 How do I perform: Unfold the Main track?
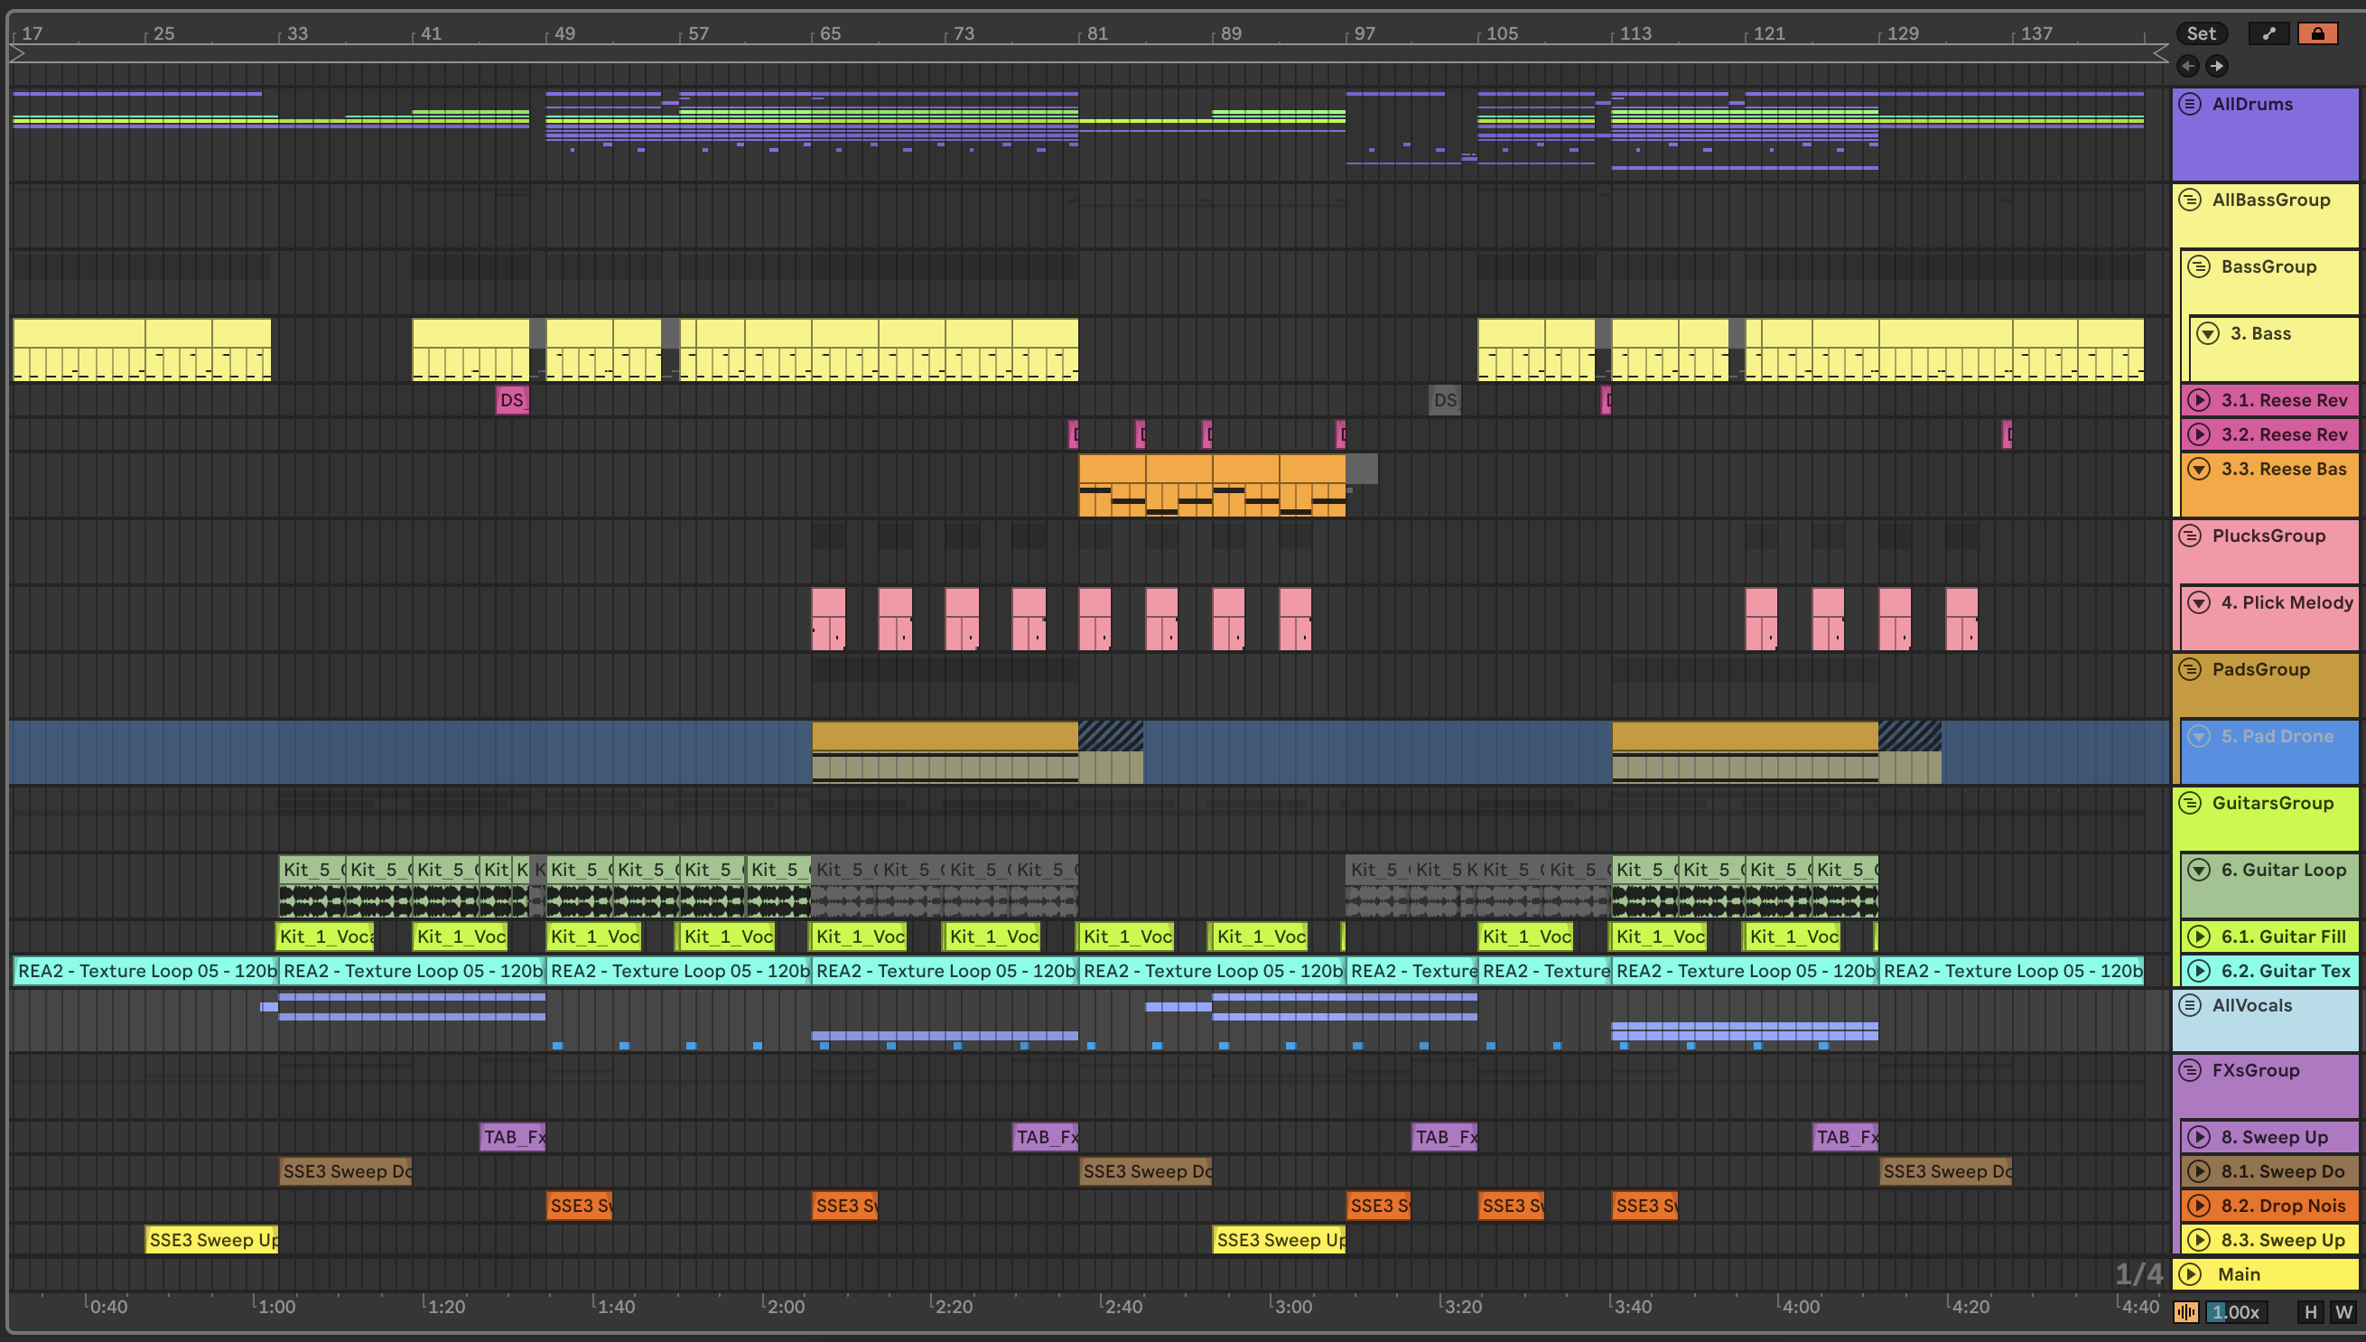[2191, 1273]
